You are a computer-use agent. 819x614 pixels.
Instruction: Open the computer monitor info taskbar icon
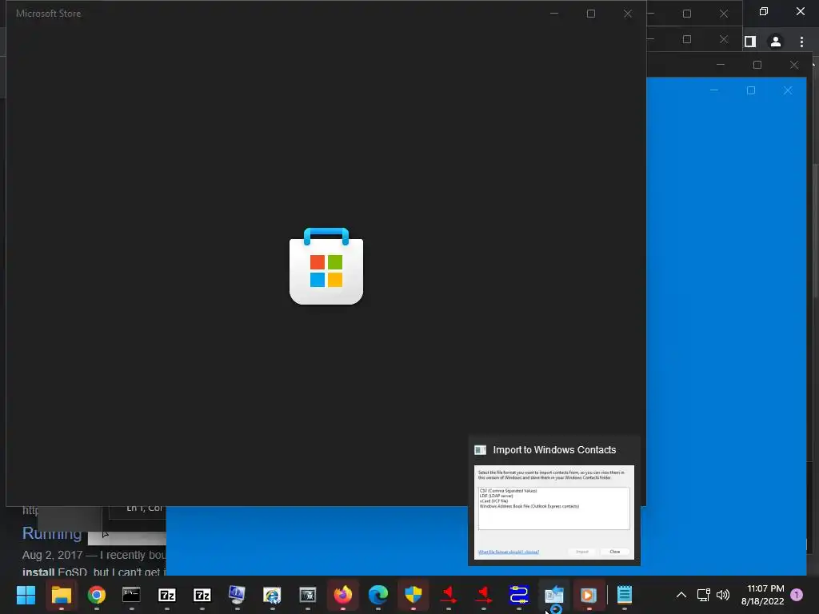[237, 595]
